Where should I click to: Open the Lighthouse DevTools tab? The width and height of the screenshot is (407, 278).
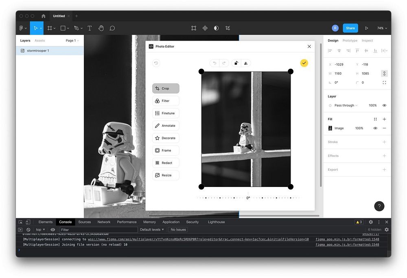216,222
